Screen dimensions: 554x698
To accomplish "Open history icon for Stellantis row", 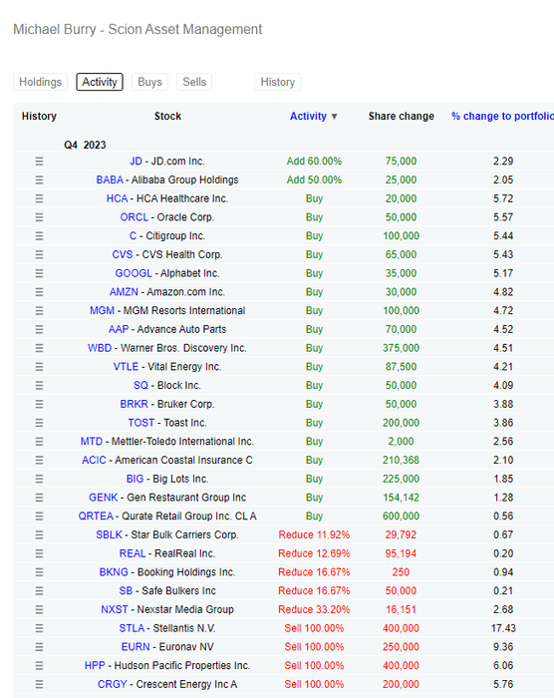I will pyautogui.click(x=39, y=628).
